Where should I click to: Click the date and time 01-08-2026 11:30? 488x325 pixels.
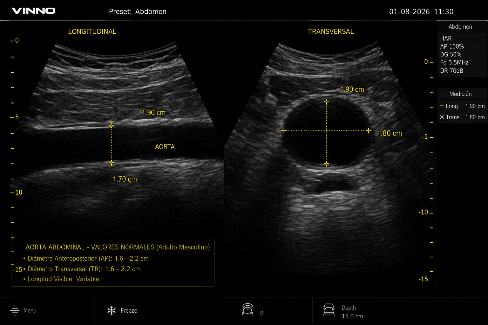point(421,12)
